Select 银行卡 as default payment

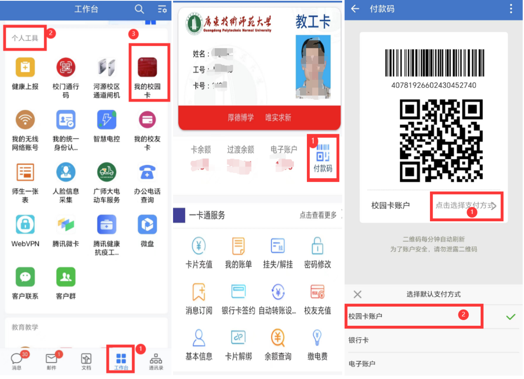click(433, 340)
